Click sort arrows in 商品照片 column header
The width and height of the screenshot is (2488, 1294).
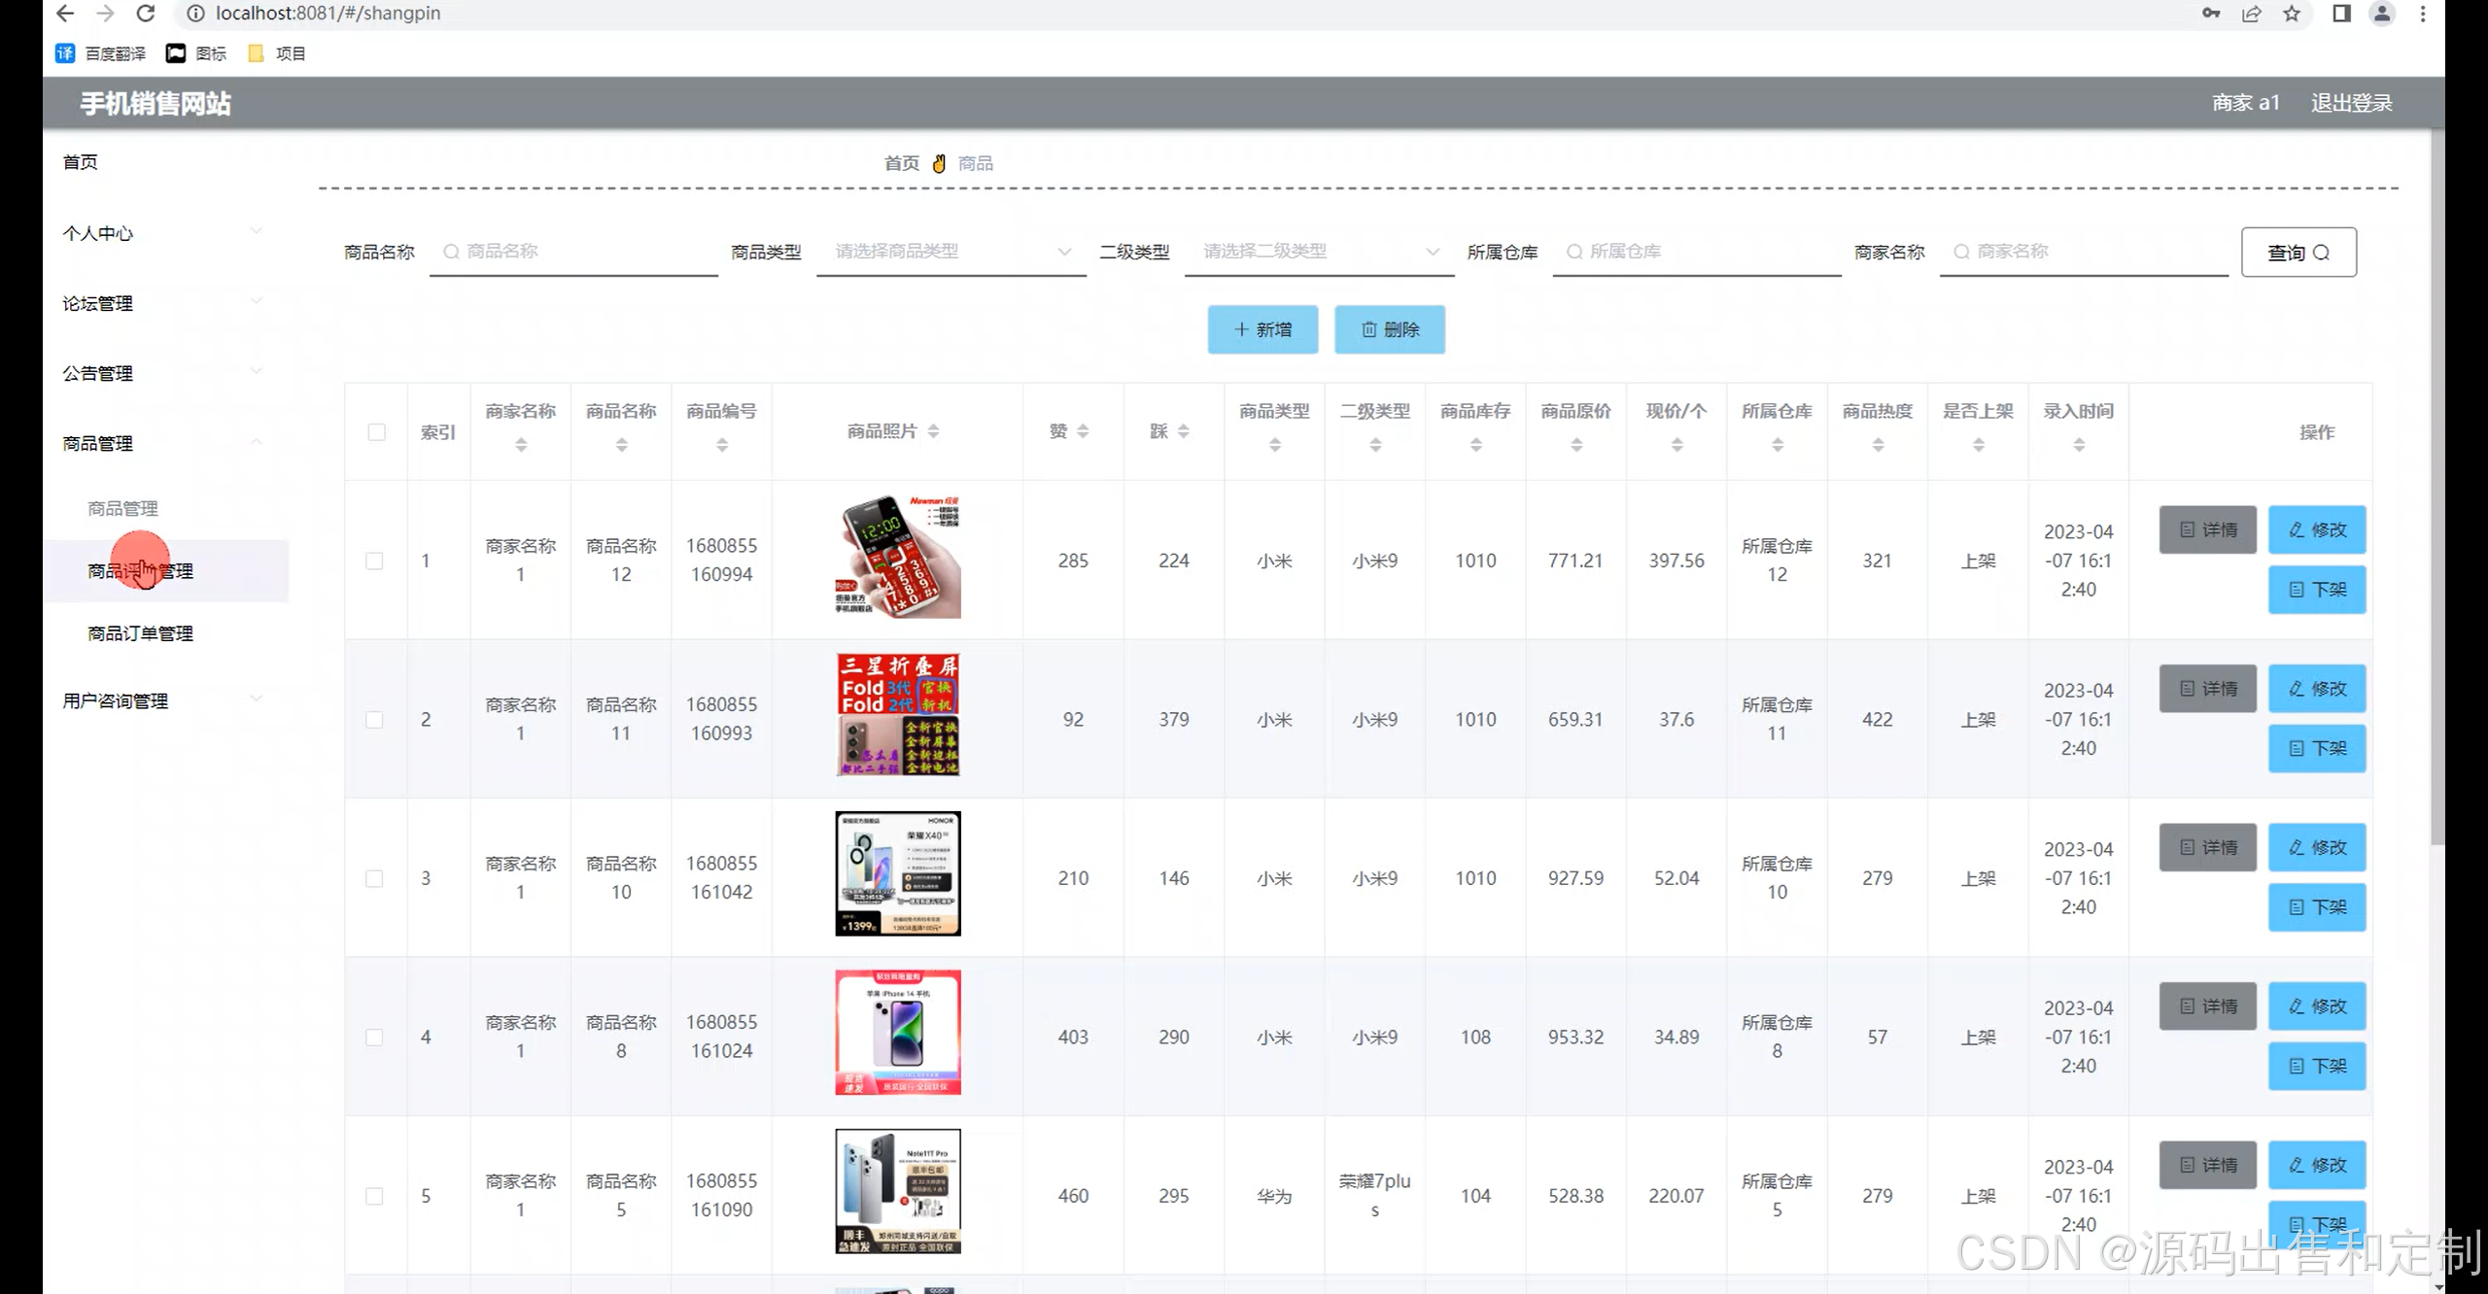click(933, 431)
